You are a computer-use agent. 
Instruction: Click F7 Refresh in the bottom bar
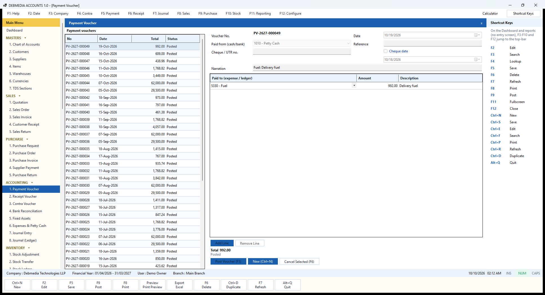click(260, 285)
